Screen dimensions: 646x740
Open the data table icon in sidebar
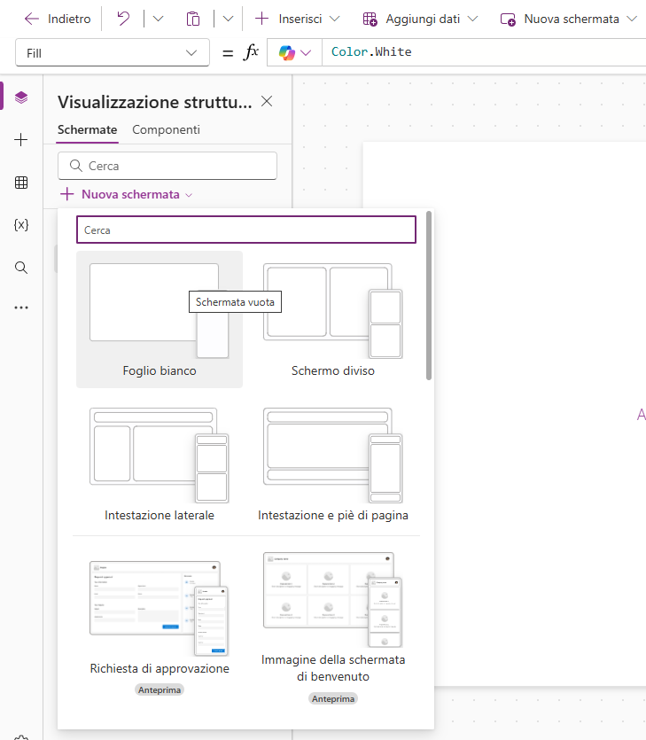tap(21, 183)
